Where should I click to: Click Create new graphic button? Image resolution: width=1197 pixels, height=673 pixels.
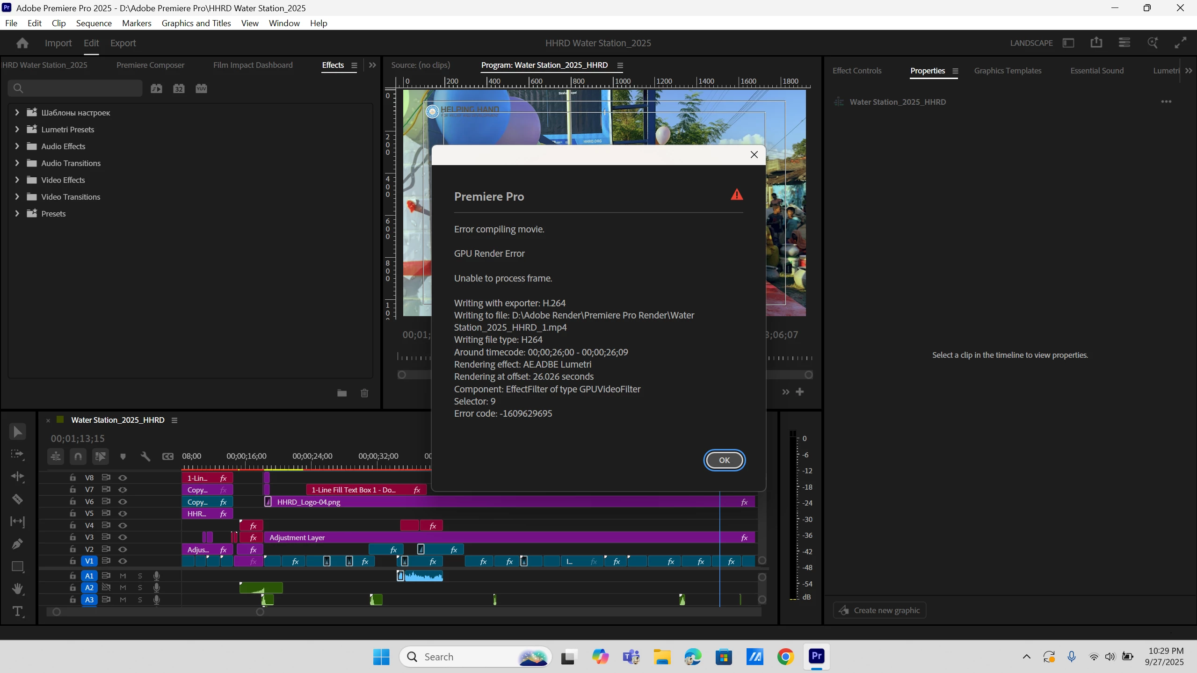point(879,610)
